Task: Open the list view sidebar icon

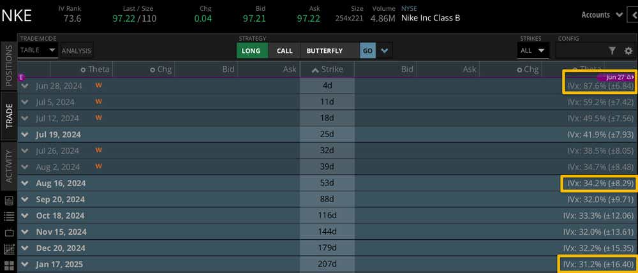Action: click(9, 217)
